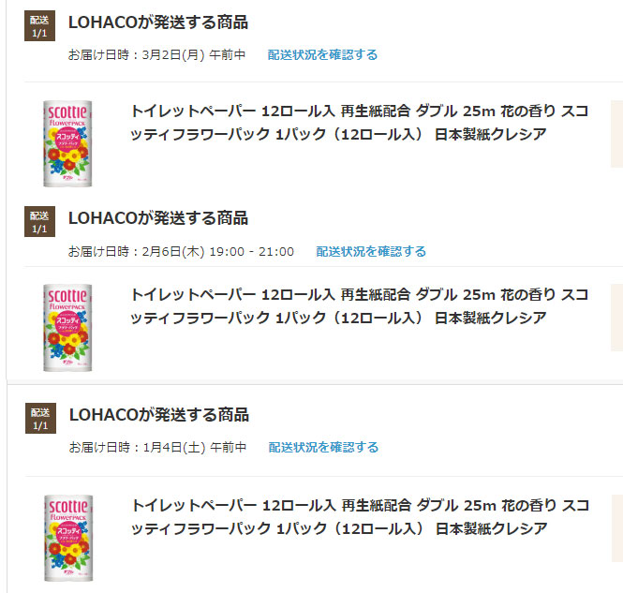
Task: Select the toilet paper product title under 2月6日 delivery
Action: point(359,306)
